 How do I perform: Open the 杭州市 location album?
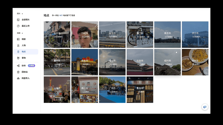pyautogui.click(x=57, y=34)
